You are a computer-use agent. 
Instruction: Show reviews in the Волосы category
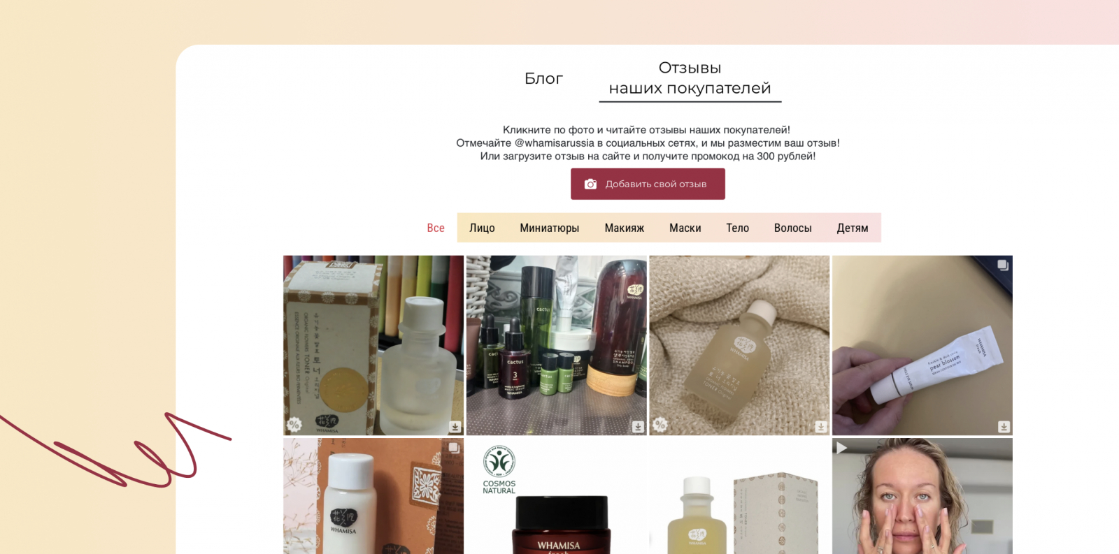792,228
